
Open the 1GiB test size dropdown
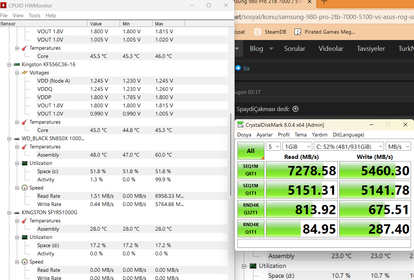coord(297,147)
